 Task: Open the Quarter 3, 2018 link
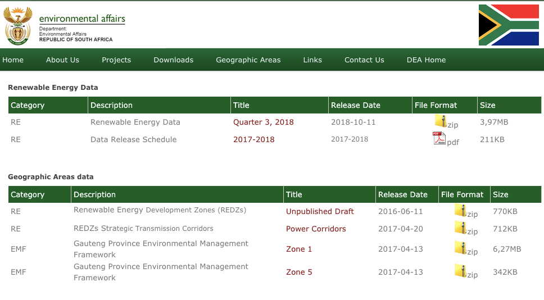click(264, 122)
